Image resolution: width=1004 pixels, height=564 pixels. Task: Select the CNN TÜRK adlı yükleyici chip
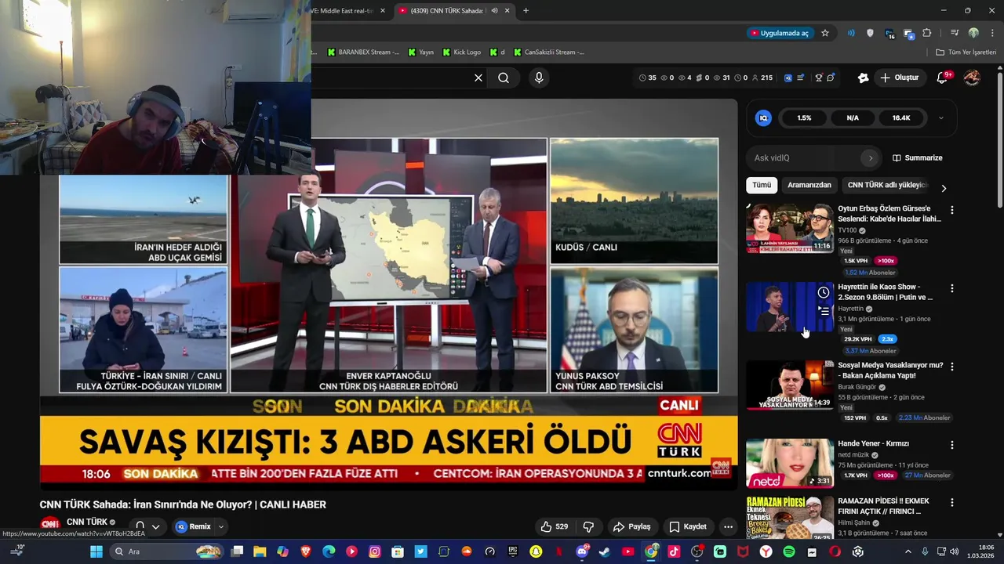tap(887, 186)
